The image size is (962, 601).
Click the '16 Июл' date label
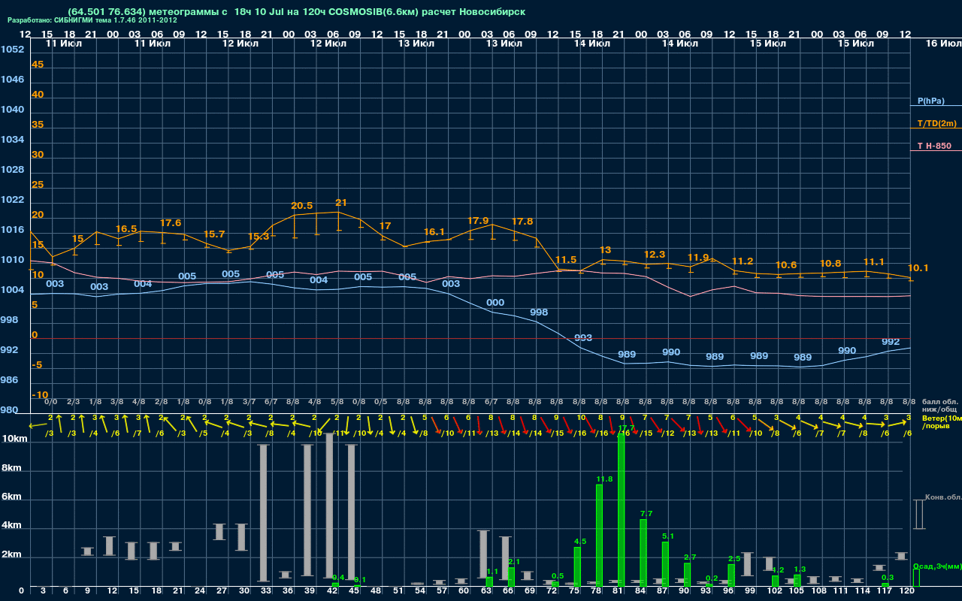click(x=942, y=44)
